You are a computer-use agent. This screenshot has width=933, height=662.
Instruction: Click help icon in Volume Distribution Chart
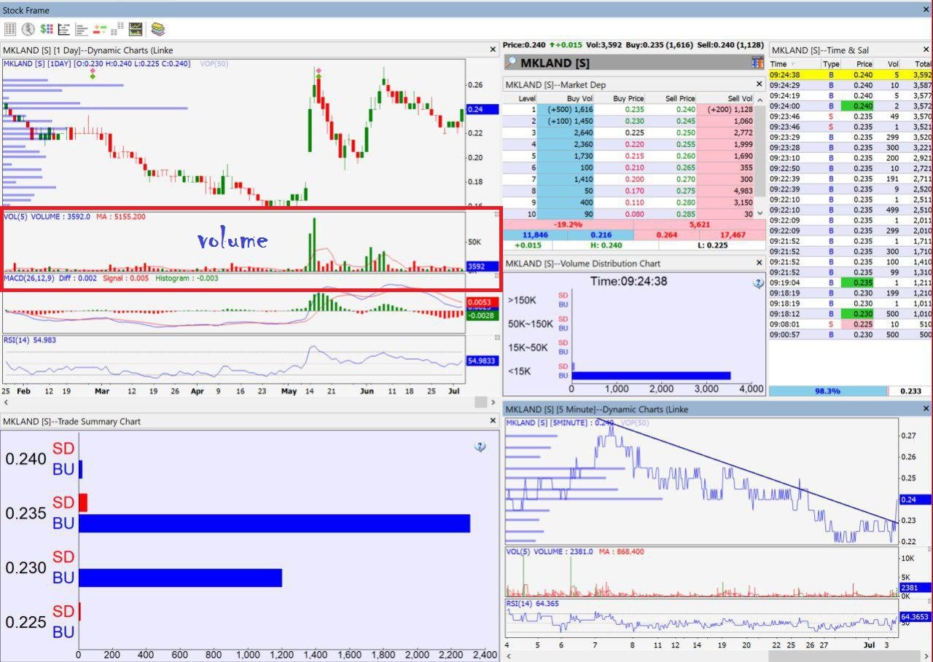(x=758, y=283)
